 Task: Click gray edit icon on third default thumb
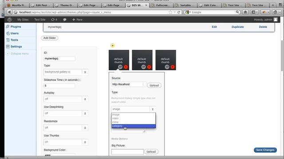(x=167, y=67)
